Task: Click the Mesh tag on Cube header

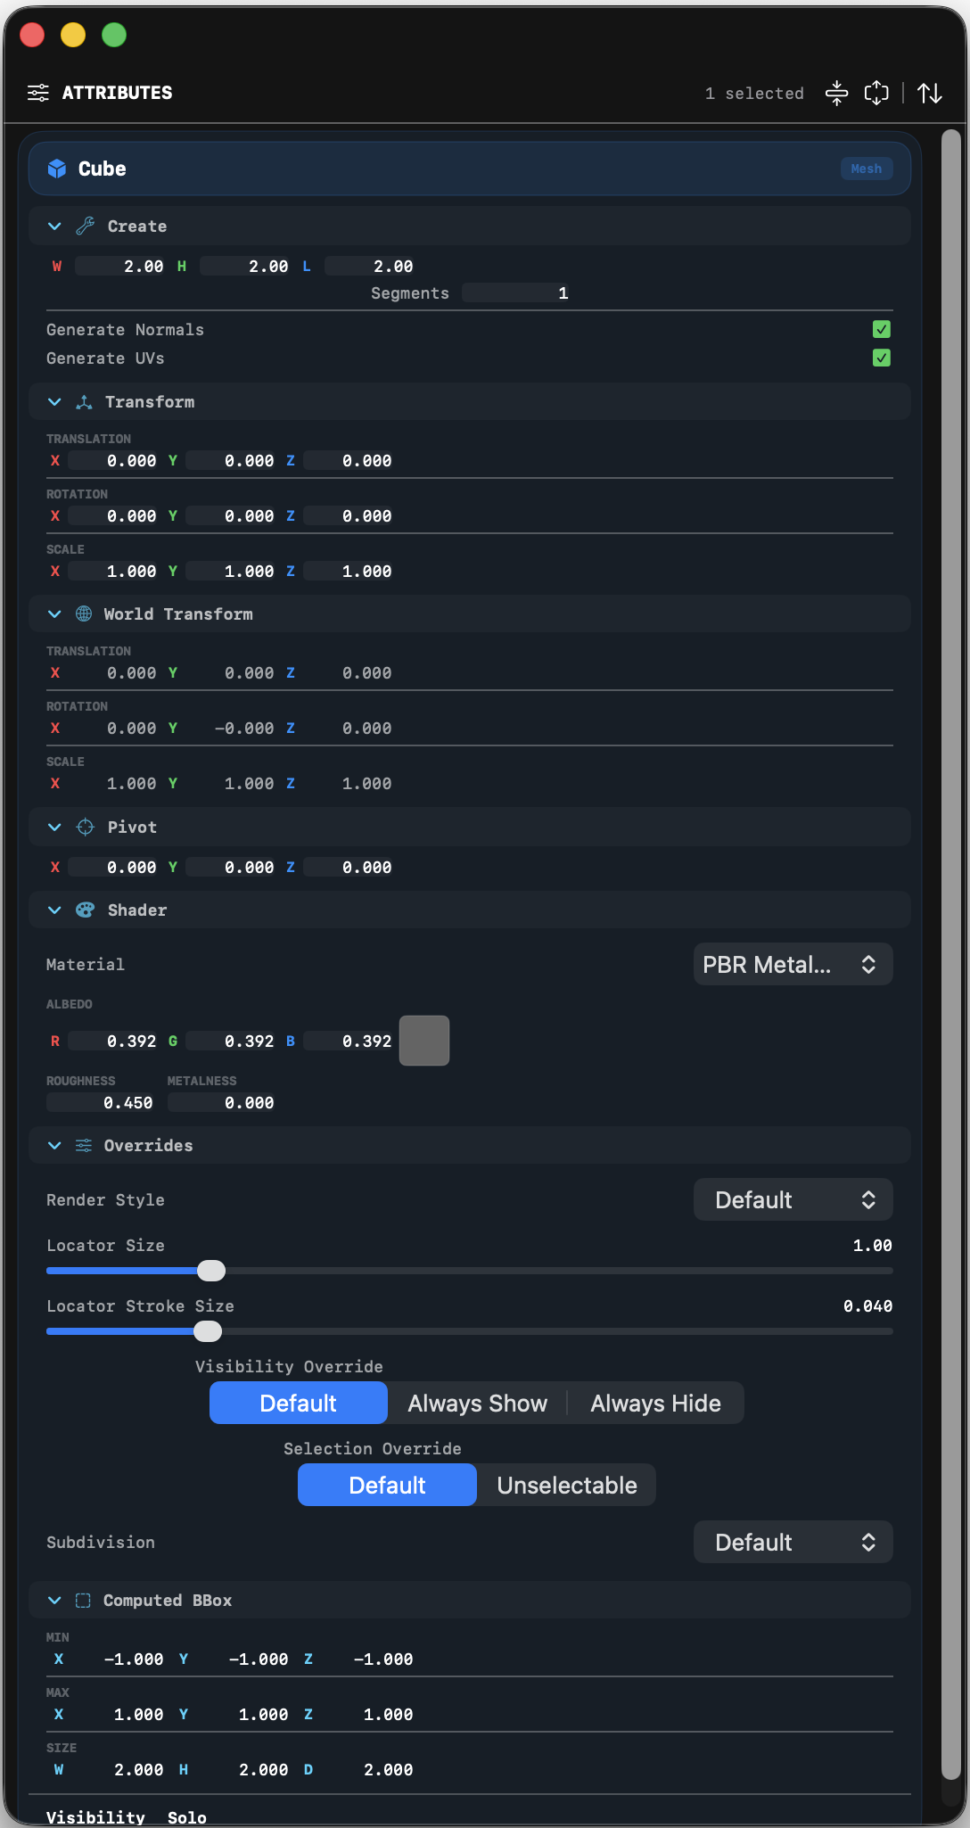Action: (x=866, y=169)
